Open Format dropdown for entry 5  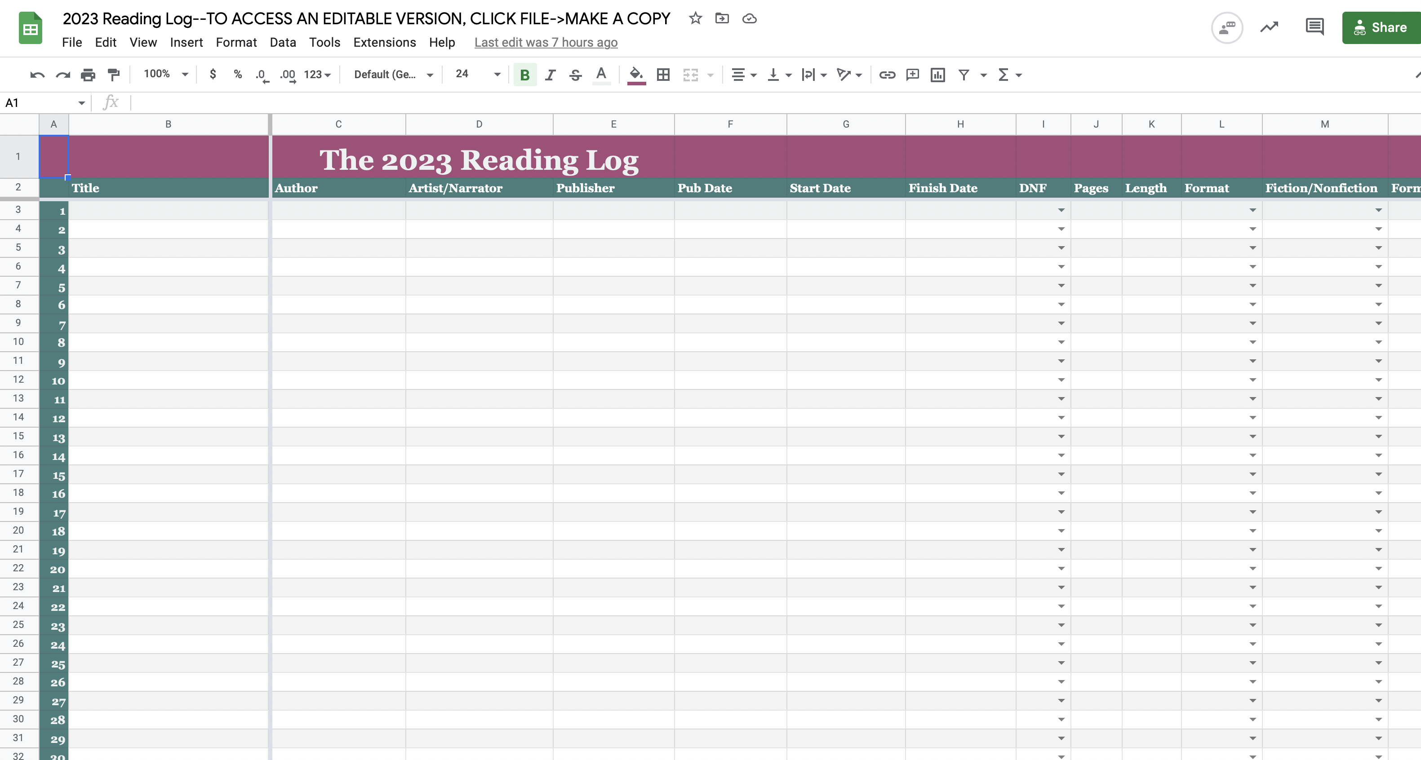coord(1252,286)
